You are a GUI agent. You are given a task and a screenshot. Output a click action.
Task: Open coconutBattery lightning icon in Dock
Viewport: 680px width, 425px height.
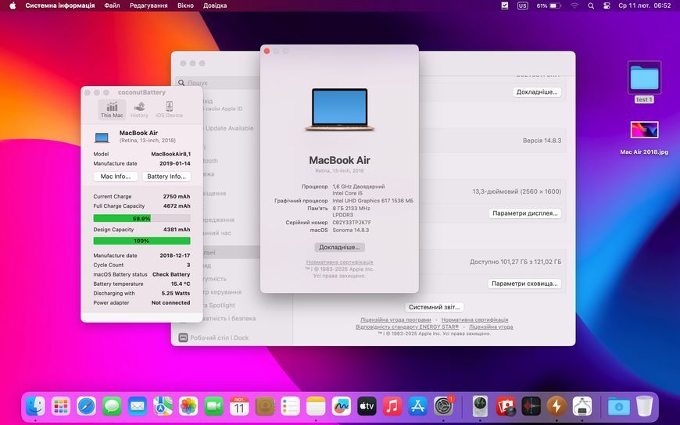click(557, 406)
